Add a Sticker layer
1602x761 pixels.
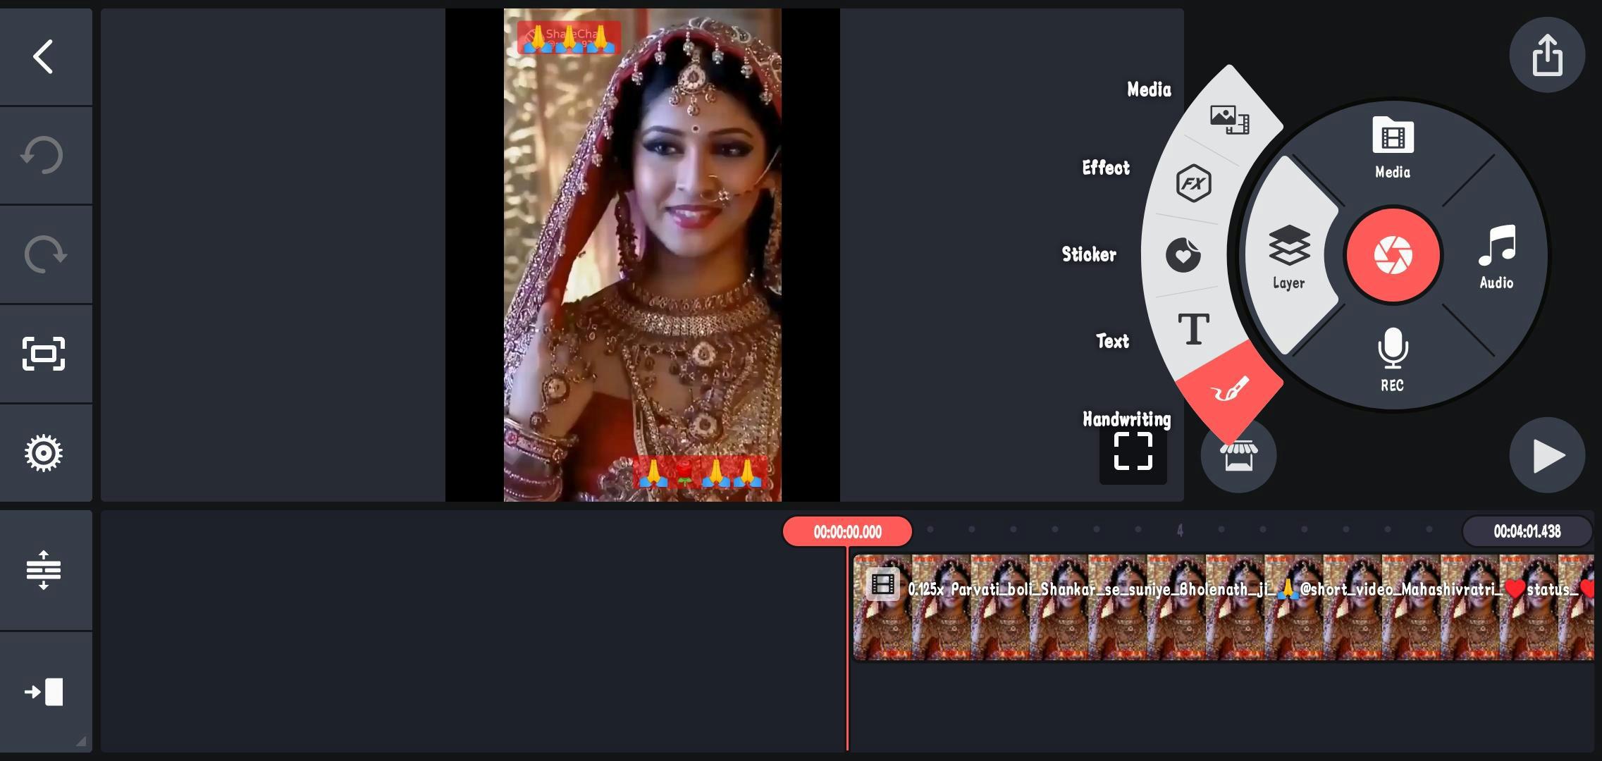coord(1183,254)
